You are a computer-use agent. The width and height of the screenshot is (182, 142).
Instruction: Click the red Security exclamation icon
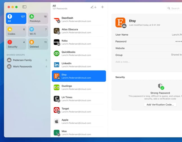[x=10, y=42]
